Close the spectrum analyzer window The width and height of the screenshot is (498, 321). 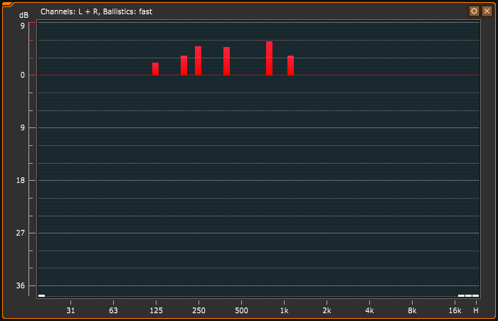pos(487,11)
